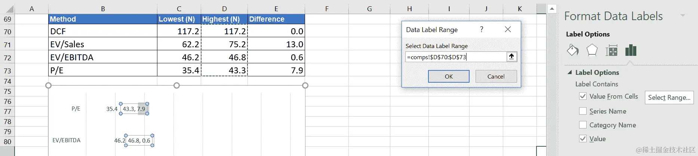Click chart top-right resize handle
The height and width of the screenshot is (156, 698).
pyautogui.click(x=305, y=85)
